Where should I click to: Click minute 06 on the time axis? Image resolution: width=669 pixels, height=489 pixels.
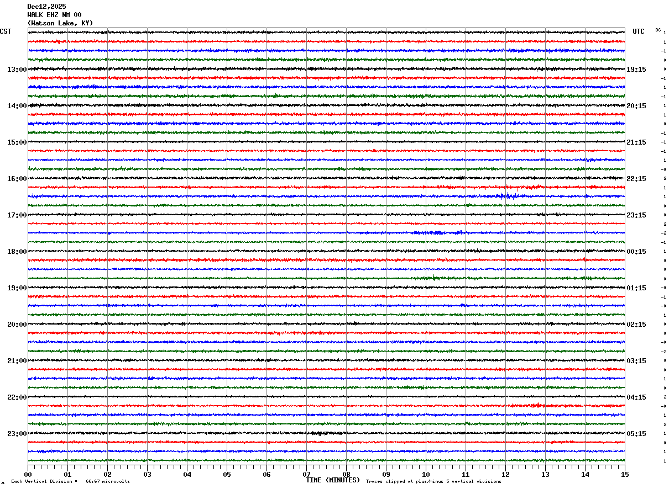pos(266,474)
